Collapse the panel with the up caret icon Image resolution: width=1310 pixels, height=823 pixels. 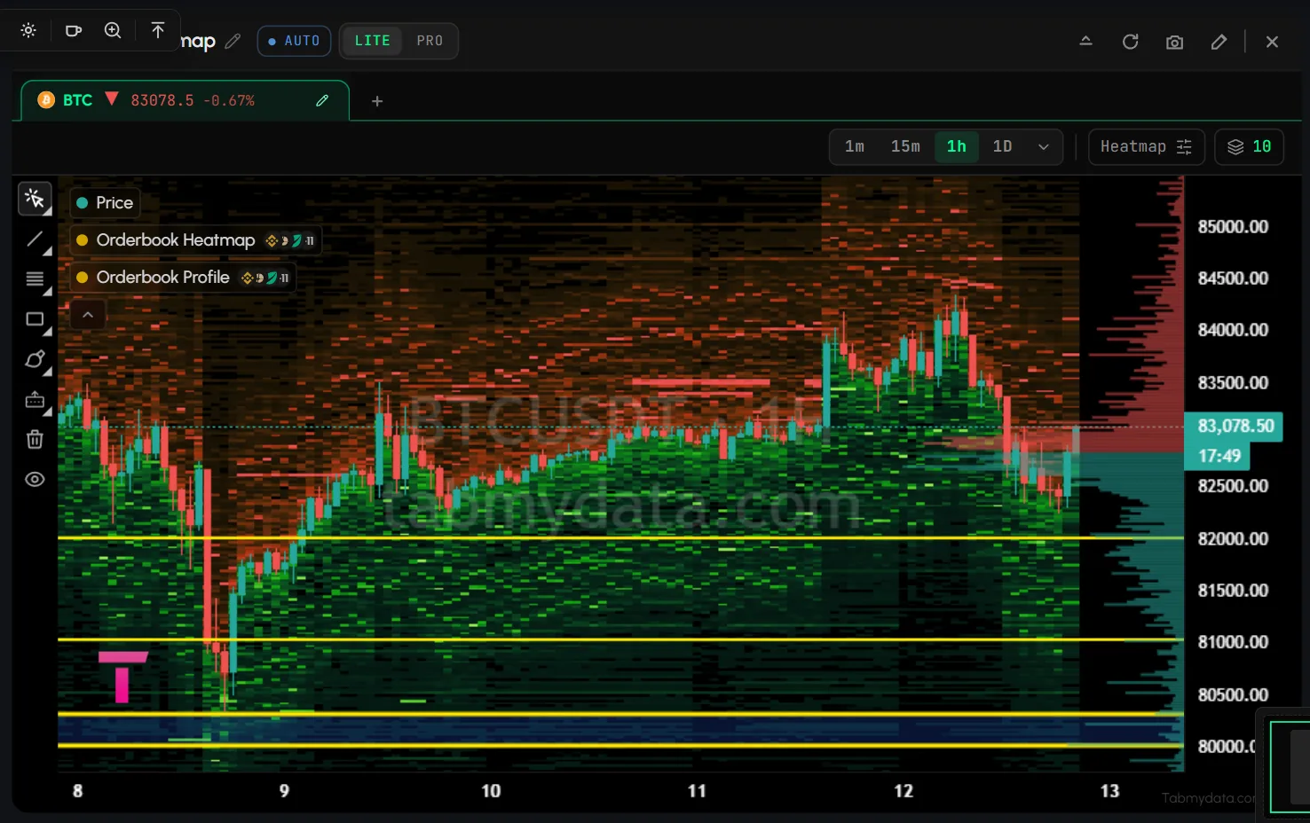pyautogui.click(x=1085, y=41)
